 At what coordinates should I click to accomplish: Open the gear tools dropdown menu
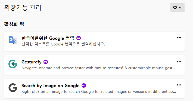(x=177, y=8)
